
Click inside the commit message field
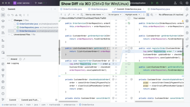pos(32,79)
